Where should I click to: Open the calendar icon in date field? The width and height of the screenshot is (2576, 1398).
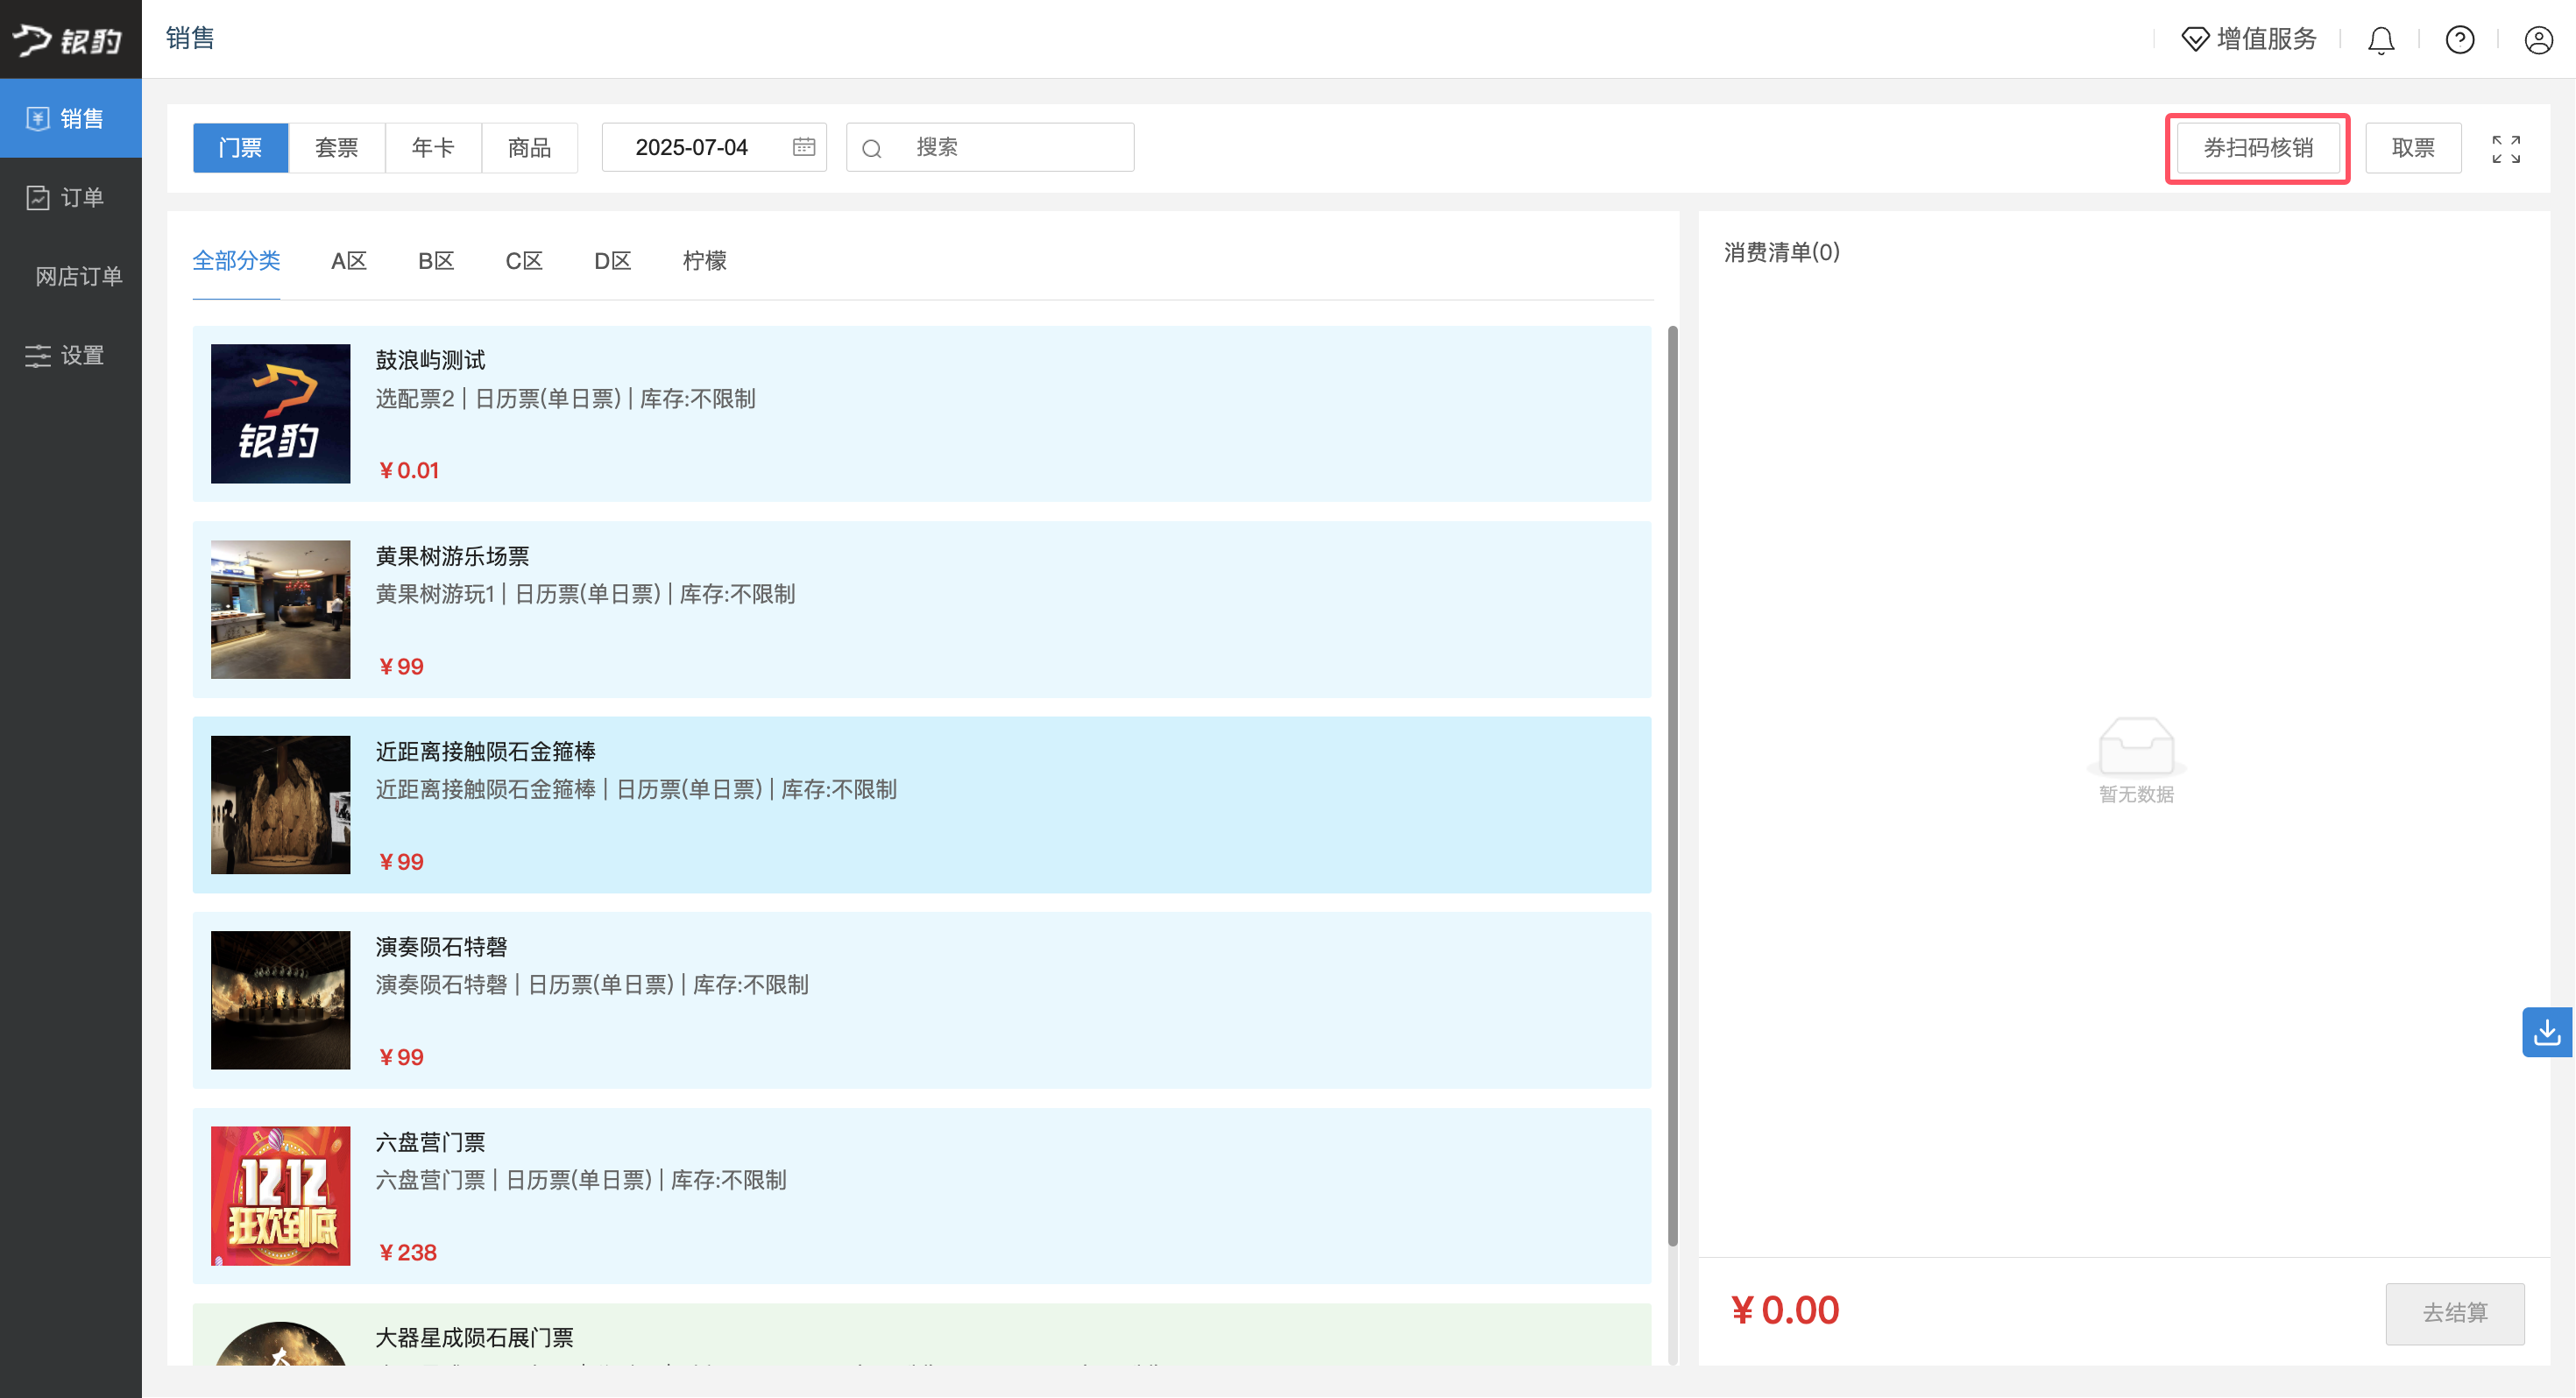804,147
